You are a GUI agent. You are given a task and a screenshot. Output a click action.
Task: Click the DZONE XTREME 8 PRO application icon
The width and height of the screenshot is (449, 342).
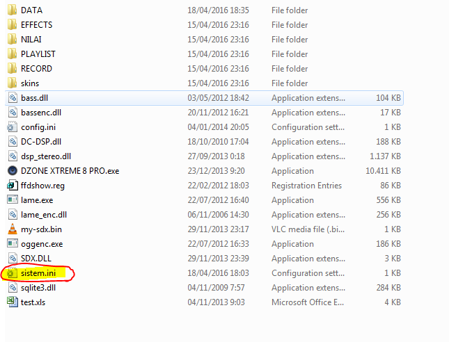click(x=13, y=171)
